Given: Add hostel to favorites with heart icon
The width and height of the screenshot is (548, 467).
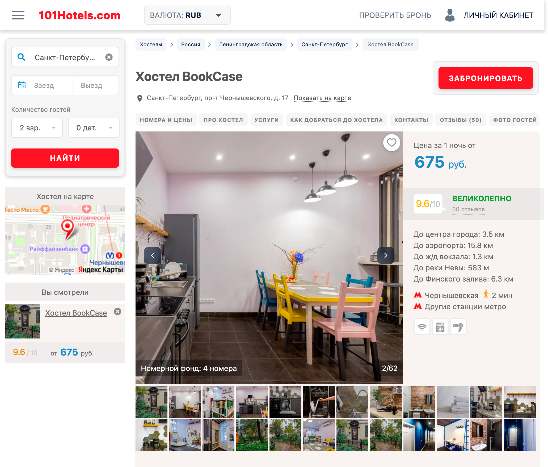Looking at the screenshot, I should (391, 143).
